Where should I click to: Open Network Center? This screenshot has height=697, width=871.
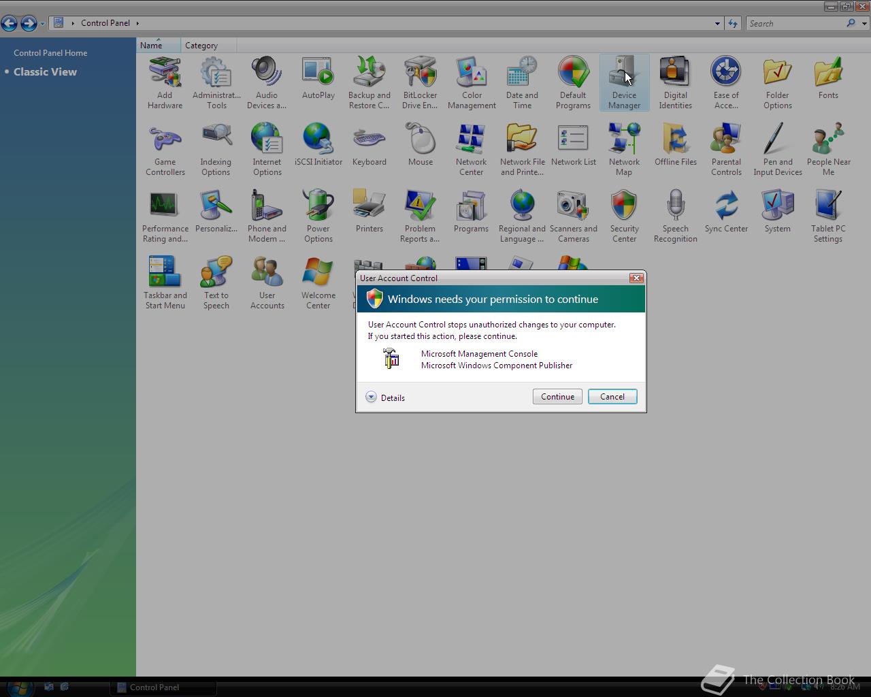471,149
